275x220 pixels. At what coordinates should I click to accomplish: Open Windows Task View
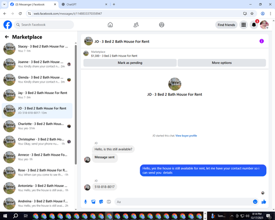point(26,216)
